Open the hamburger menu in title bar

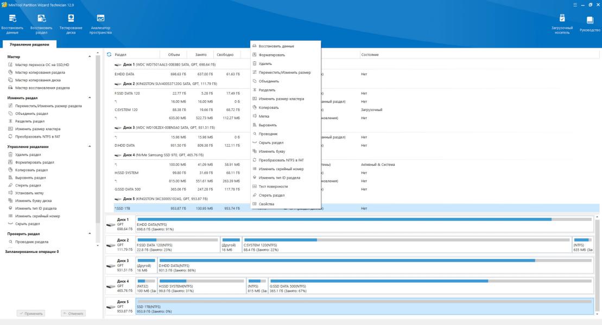[575, 5]
